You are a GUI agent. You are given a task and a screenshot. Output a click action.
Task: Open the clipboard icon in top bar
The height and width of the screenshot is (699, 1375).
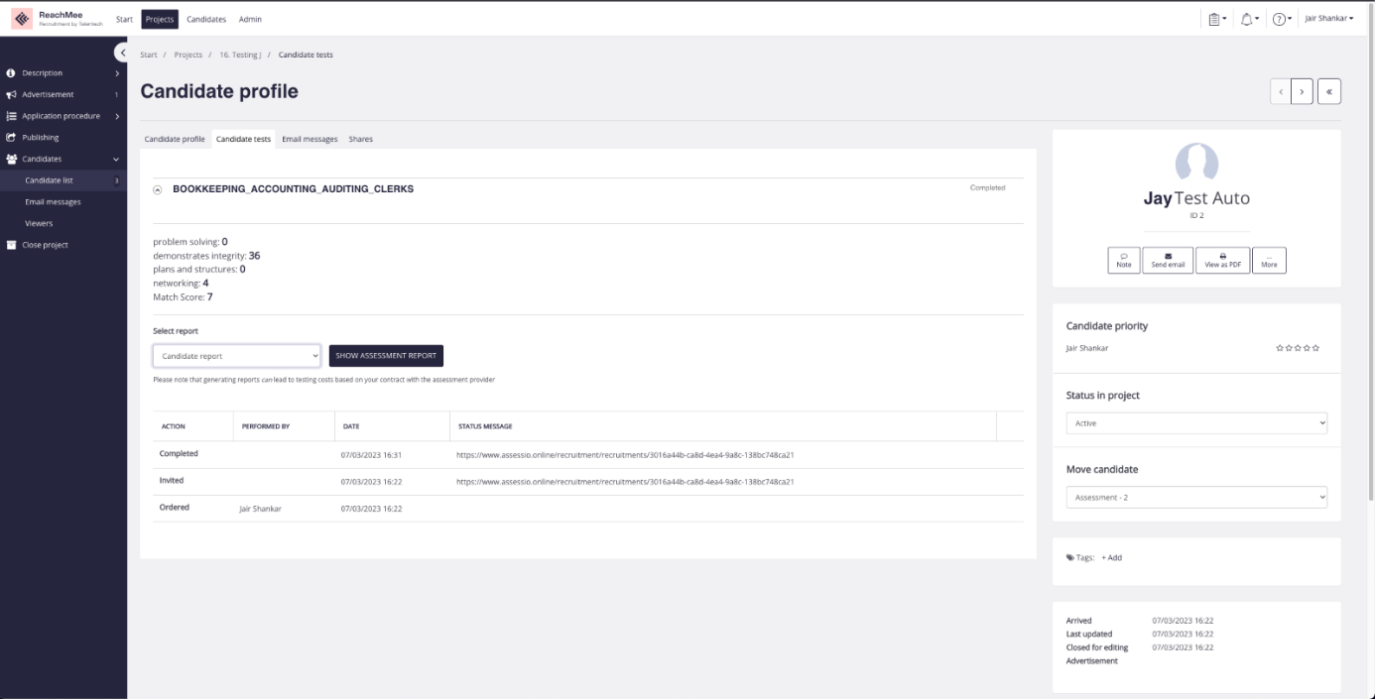point(1215,19)
